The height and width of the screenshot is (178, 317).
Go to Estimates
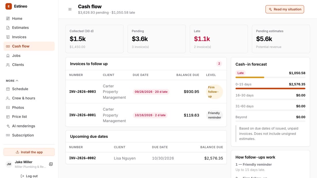(29, 28)
